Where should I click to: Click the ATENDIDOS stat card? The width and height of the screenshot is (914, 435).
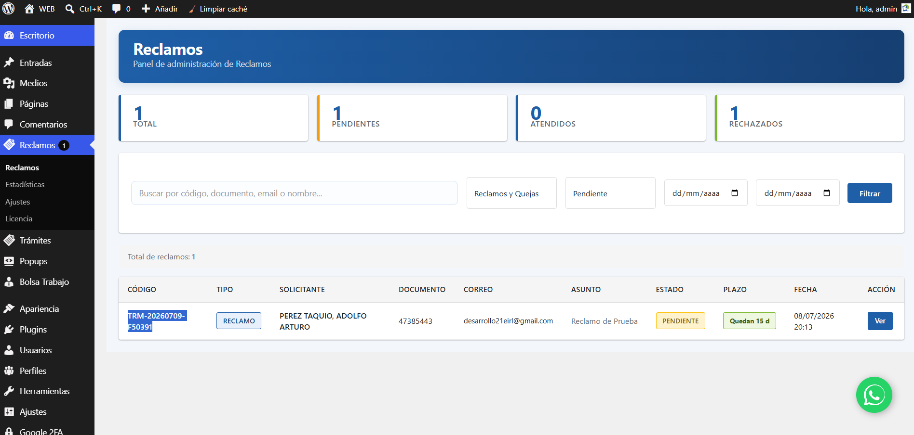pyautogui.click(x=611, y=118)
